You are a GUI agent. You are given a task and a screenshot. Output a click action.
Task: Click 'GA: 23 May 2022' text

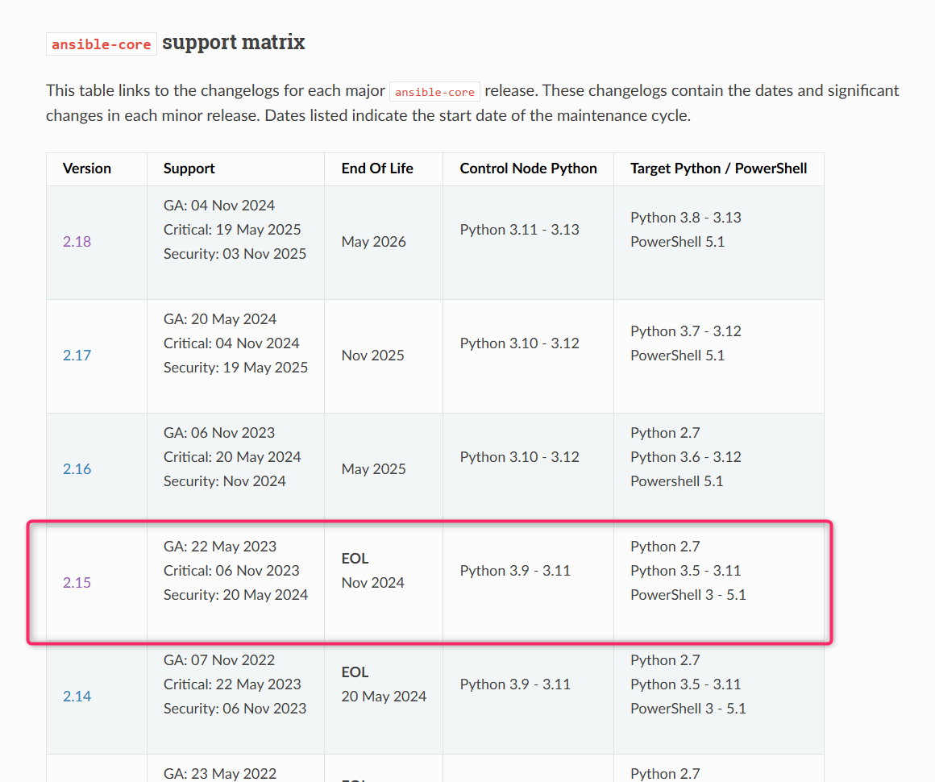tap(219, 774)
